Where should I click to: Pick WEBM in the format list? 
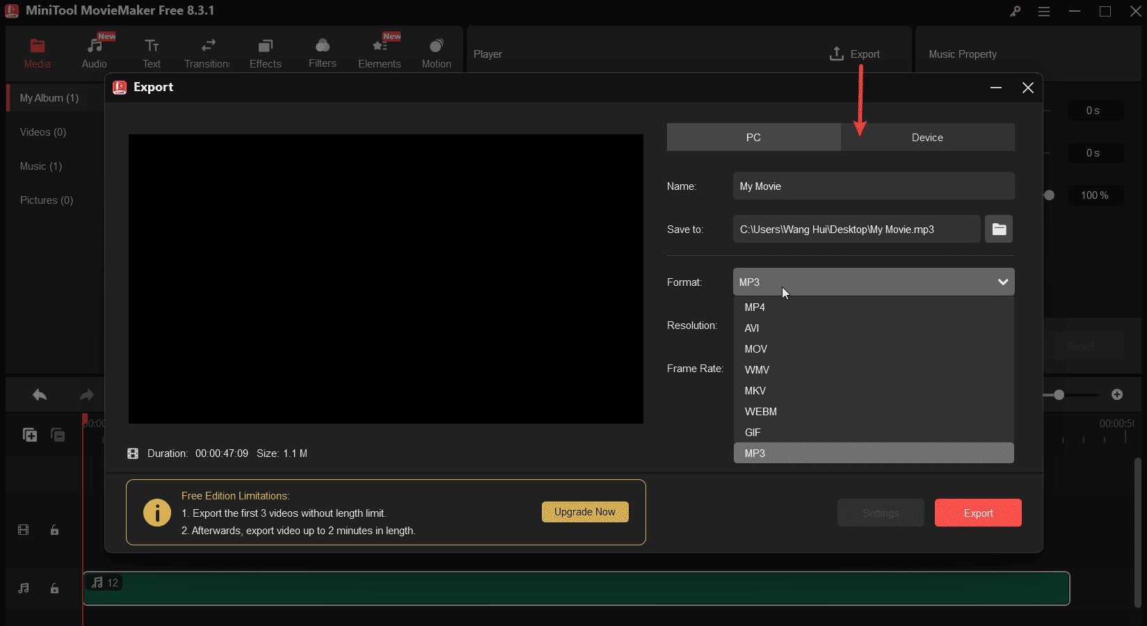(x=760, y=412)
